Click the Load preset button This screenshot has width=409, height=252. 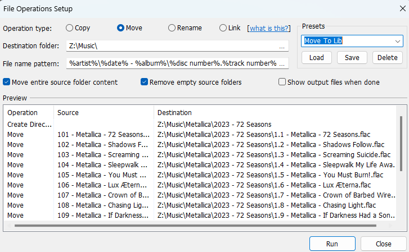pos(316,57)
